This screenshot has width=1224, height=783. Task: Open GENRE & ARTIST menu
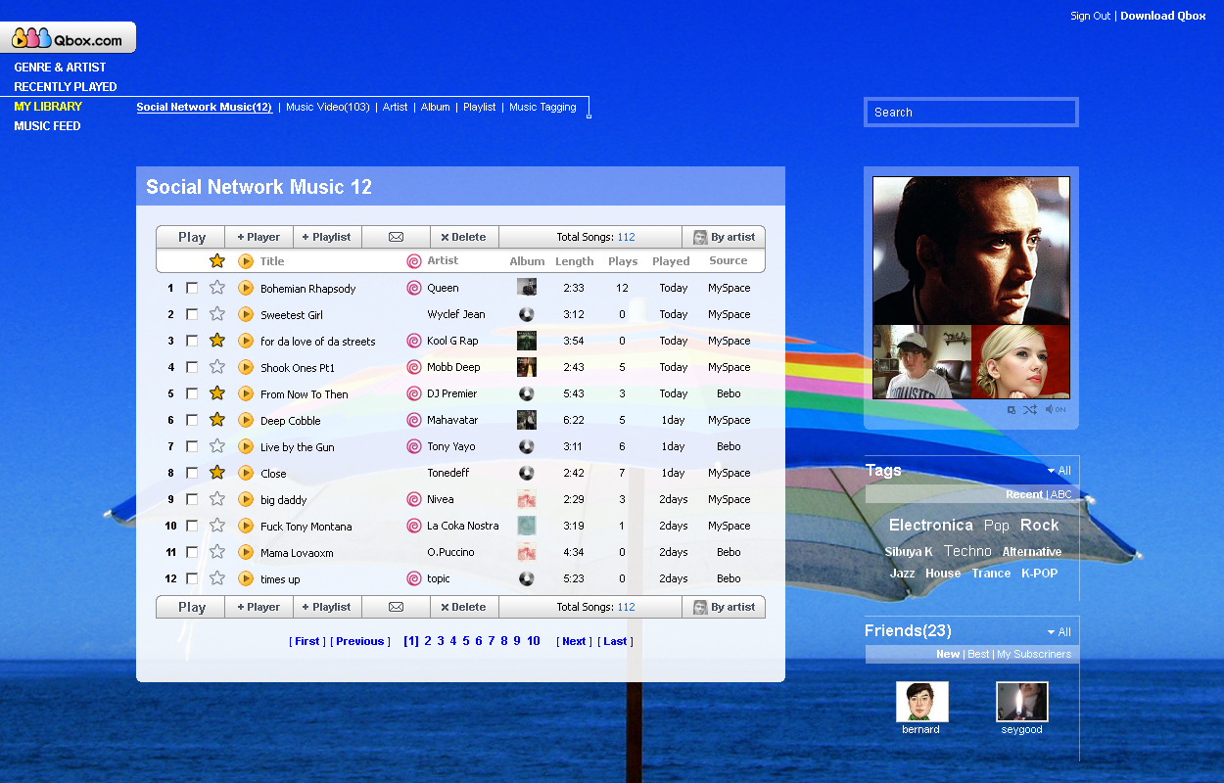[60, 68]
